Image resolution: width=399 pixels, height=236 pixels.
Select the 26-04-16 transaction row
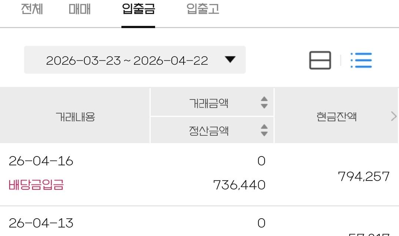[x=199, y=175]
